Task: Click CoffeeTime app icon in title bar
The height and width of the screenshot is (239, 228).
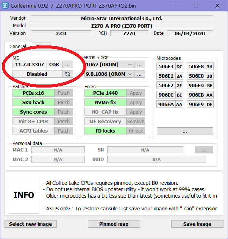Action: 5,6
